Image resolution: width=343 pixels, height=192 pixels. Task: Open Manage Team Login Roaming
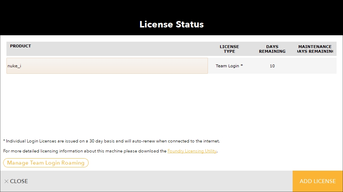(46, 163)
